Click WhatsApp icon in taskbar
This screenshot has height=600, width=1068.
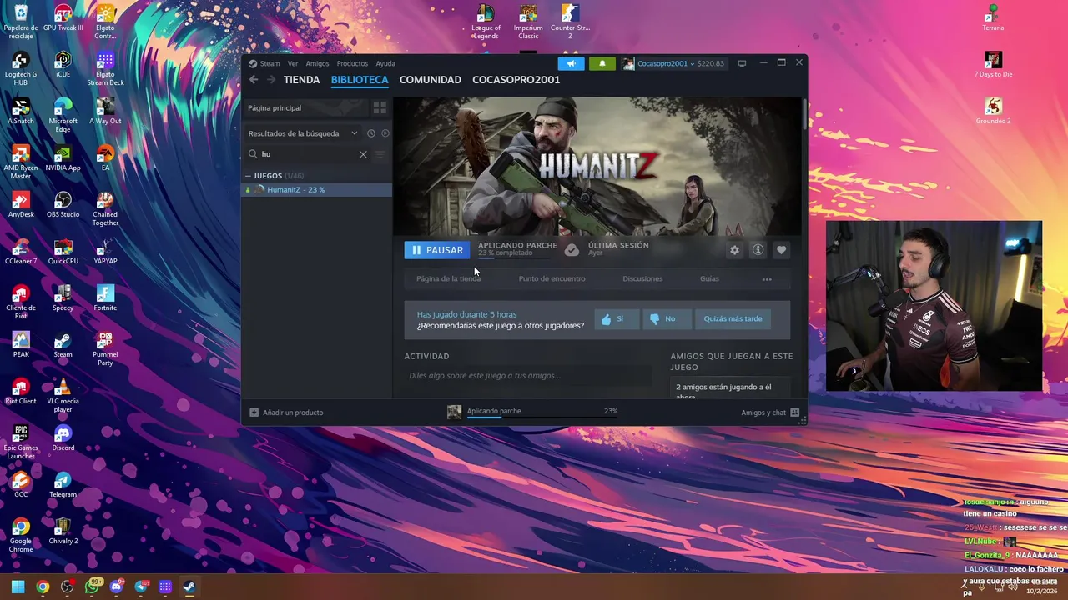click(92, 587)
